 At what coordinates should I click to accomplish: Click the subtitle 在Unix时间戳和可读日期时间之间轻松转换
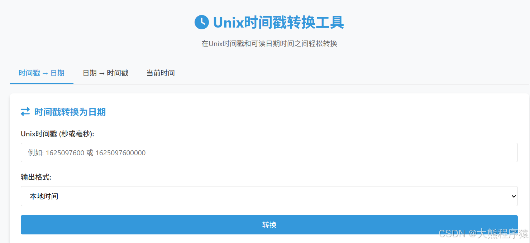coord(269,44)
